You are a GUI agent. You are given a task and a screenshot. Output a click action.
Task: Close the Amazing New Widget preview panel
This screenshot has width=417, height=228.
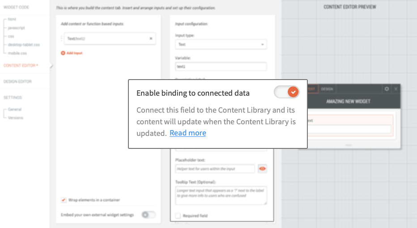(x=396, y=89)
